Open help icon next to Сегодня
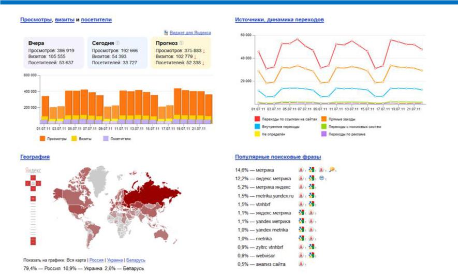 117,43
